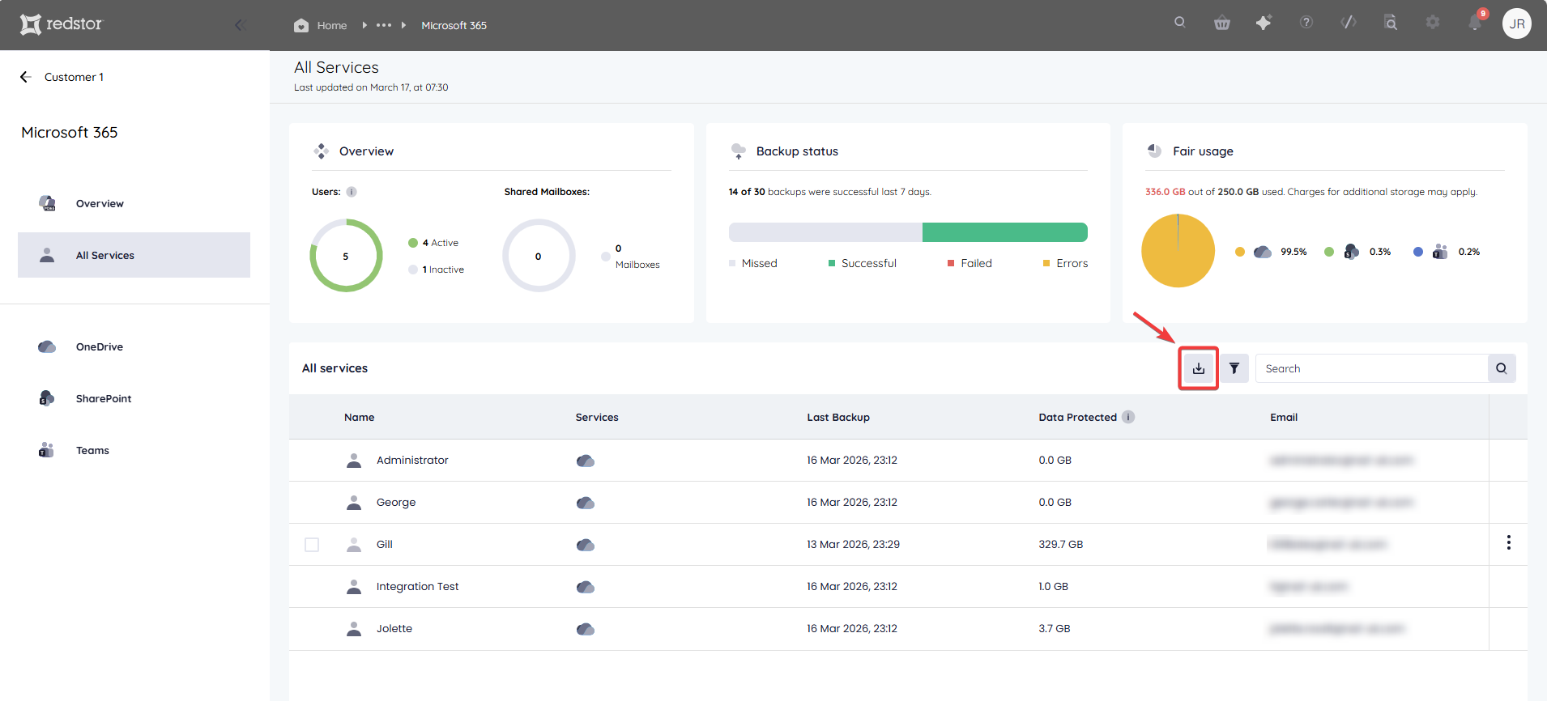This screenshot has height=701, width=1547.
Task: Open the notifications bell
Action: [x=1475, y=23]
